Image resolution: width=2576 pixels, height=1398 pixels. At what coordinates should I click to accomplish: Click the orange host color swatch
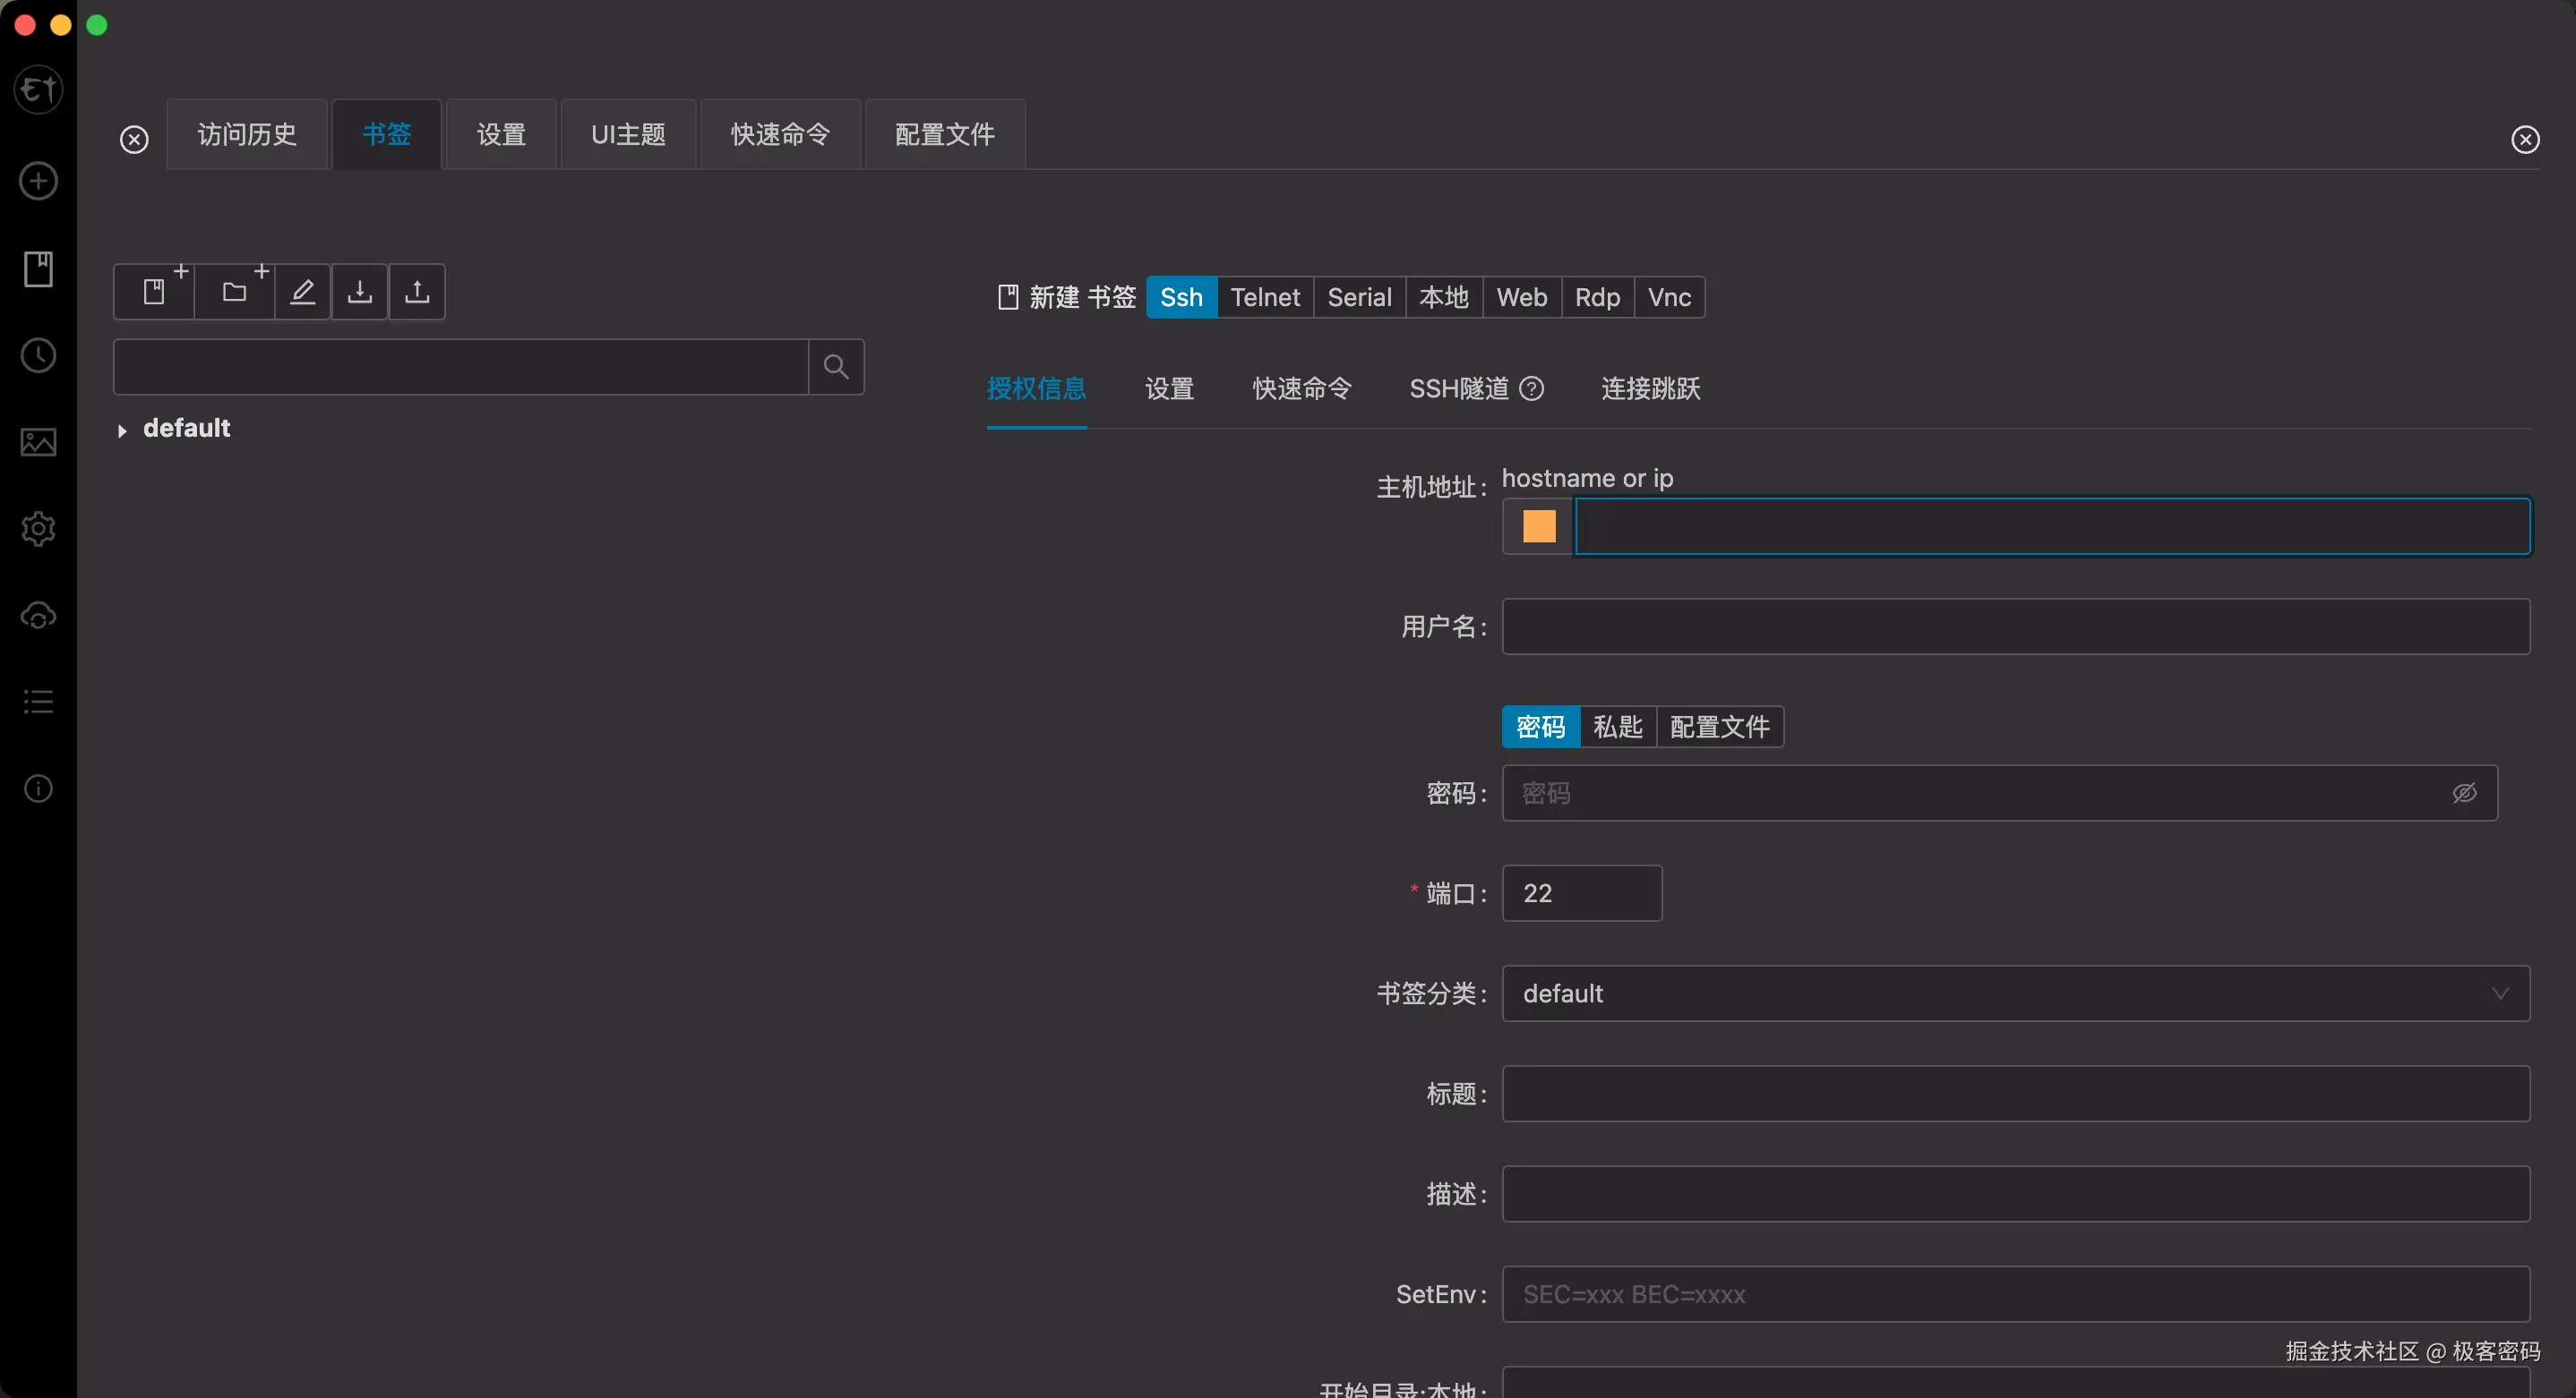(1538, 526)
